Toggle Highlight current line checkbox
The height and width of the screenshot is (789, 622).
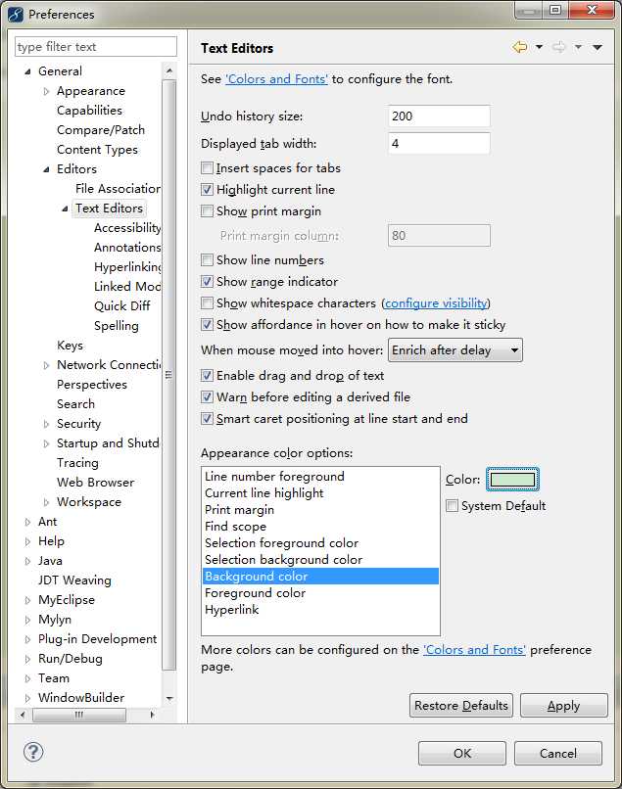tap(207, 189)
